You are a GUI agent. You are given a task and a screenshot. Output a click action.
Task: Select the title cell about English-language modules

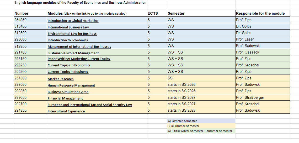click(81, 3)
